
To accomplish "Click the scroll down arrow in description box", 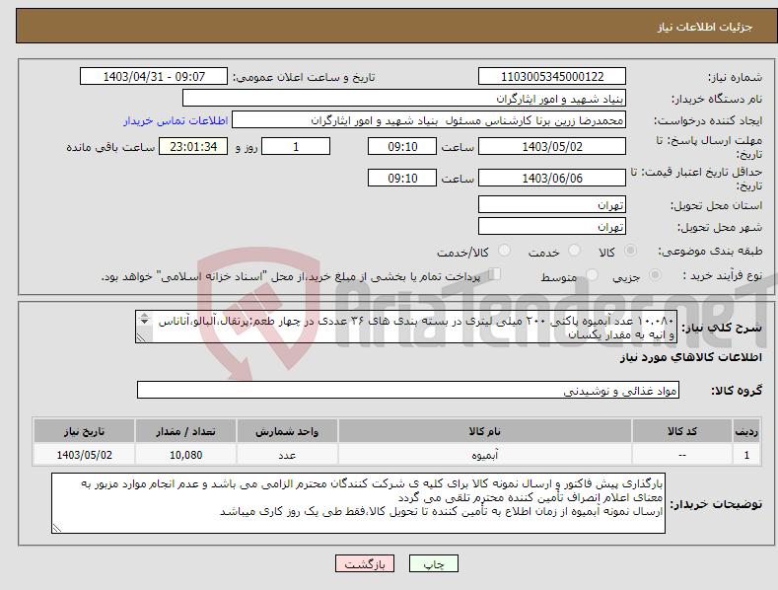I will pyautogui.click(x=144, y=322).
